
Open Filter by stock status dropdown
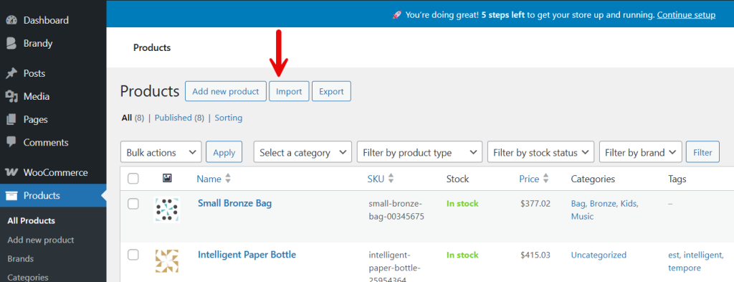tap(540, 152)
